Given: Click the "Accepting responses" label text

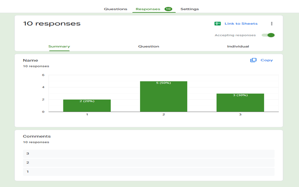Looking at the screenshot, I should pos(235,35).
